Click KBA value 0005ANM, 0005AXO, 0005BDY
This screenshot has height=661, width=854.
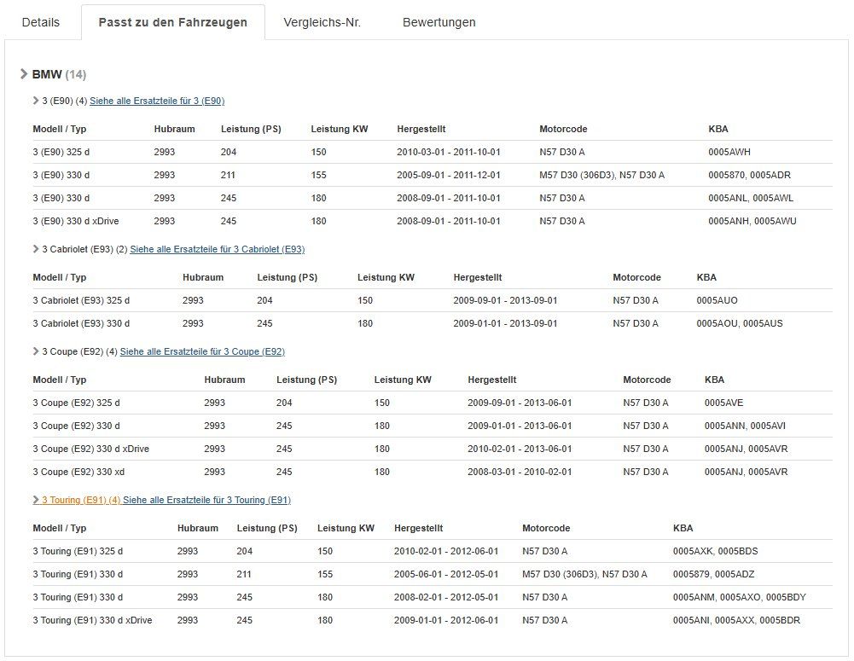point(739,597)
